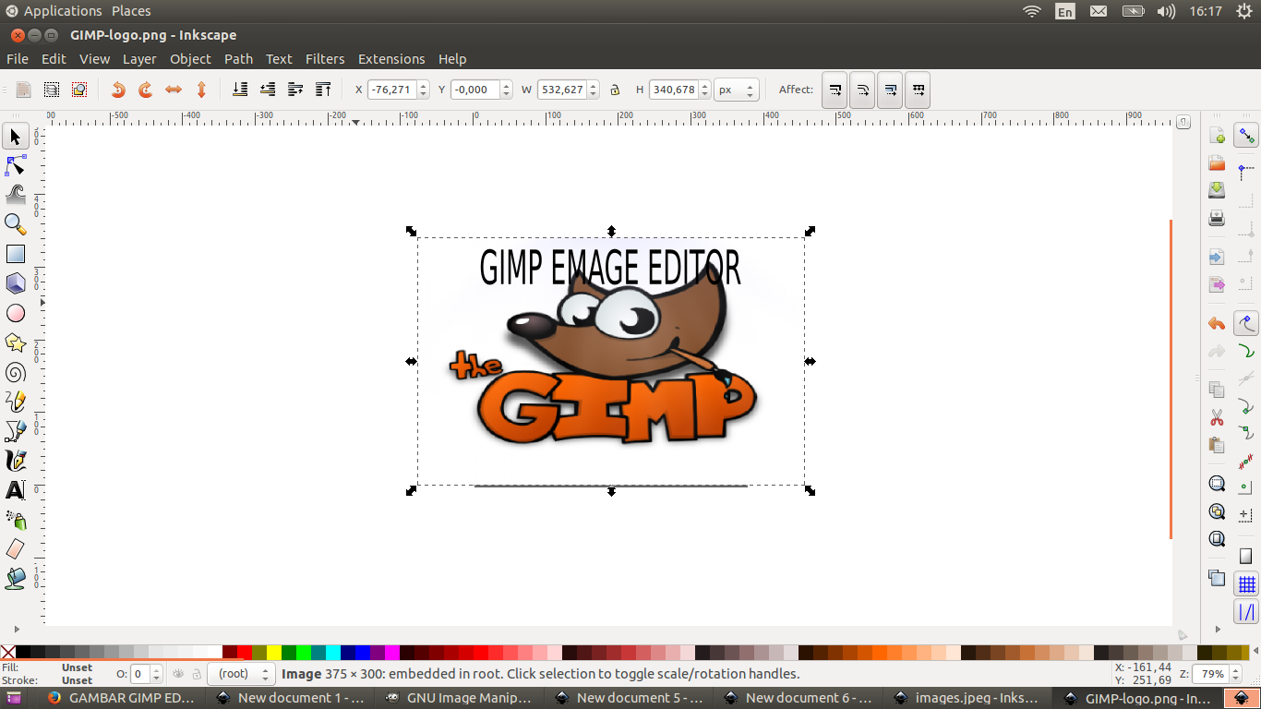Click the Height stepper arrows
1261x709 pixels.
click(x=705, y=90)
